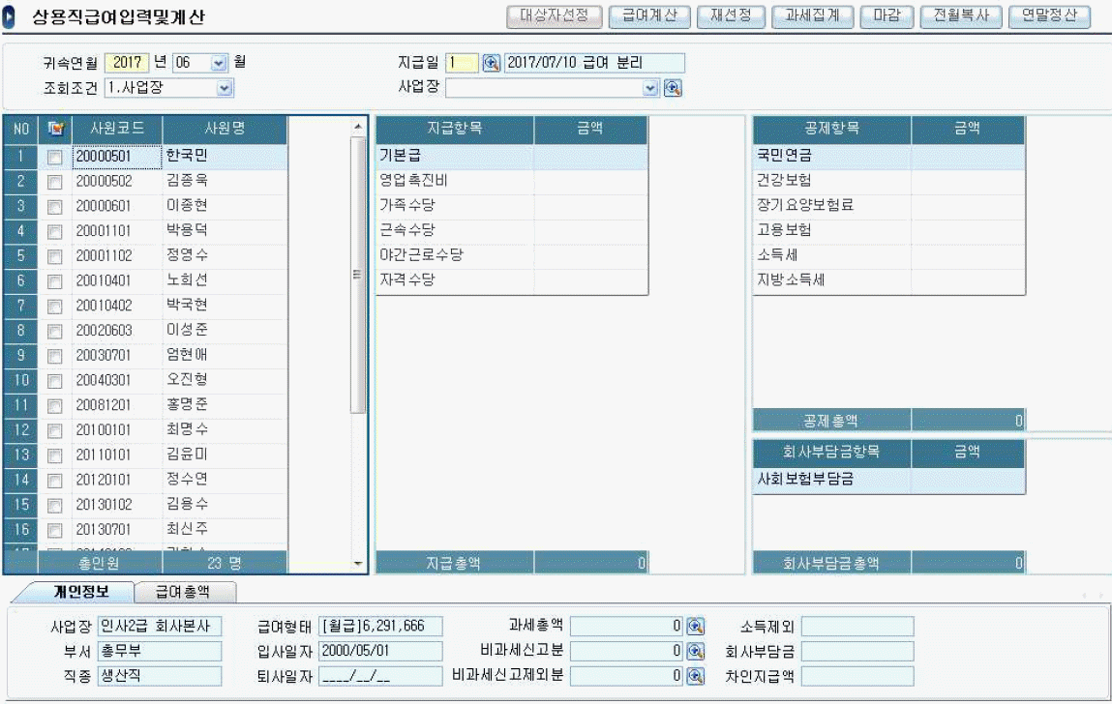The image size is (1112, 704).
Task: Open the 귀속연월 month dropdown
Action: [x=218, y=63]
